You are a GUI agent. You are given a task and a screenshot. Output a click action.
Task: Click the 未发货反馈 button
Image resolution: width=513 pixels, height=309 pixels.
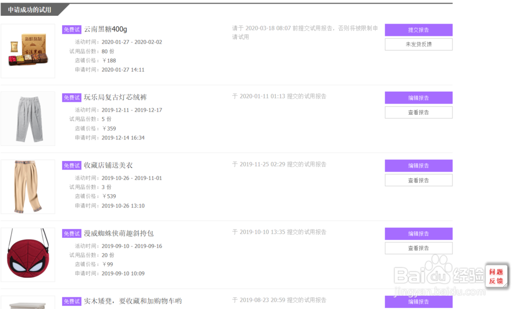click(x=419, y=45)
